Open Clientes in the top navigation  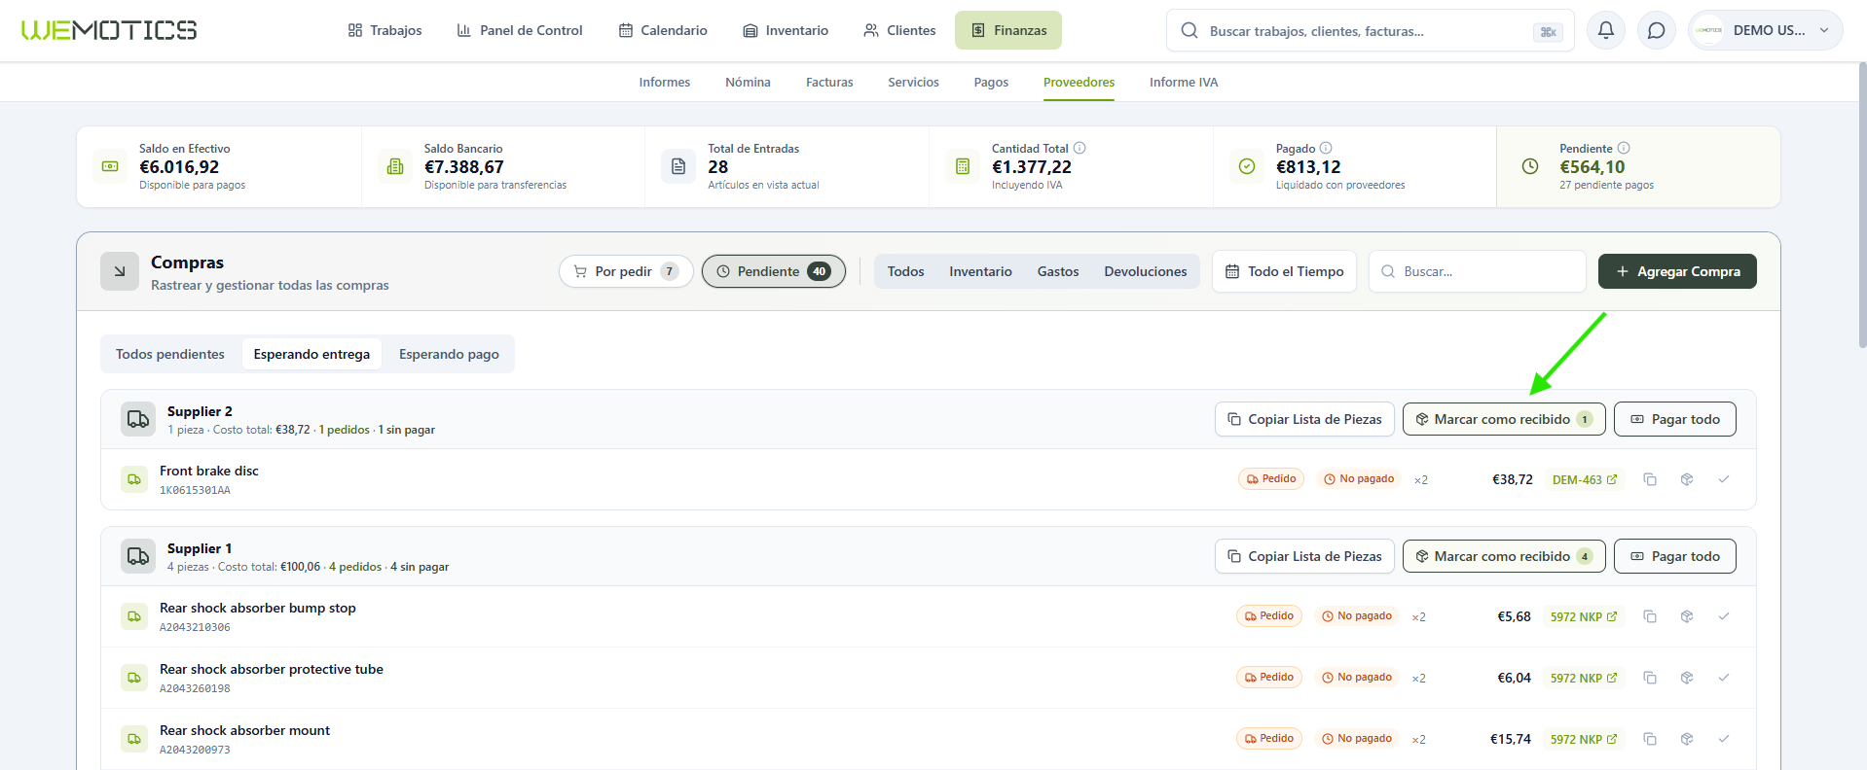899,30
